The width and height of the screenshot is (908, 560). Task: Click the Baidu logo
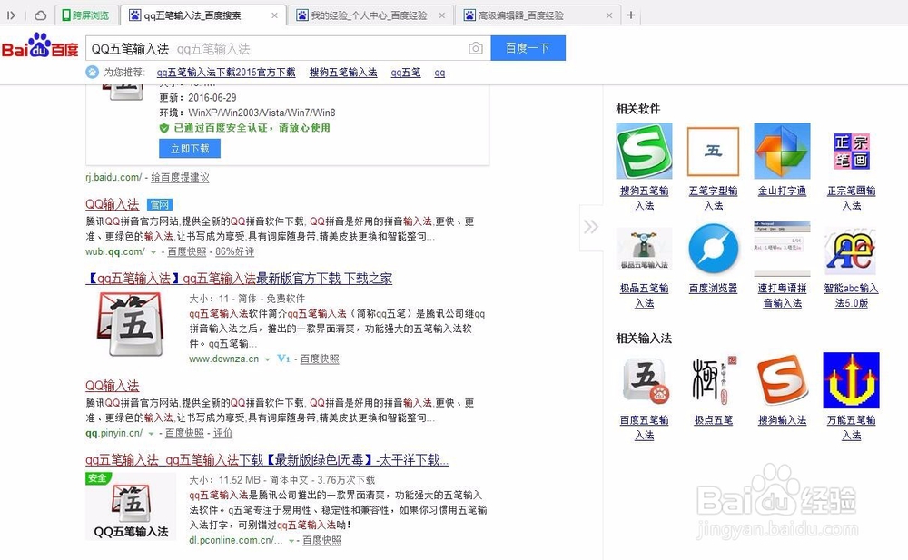tap(40, 45)
